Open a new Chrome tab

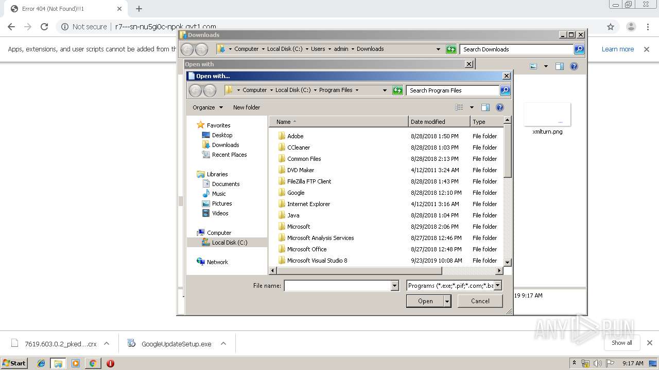(x=139, y=9)
